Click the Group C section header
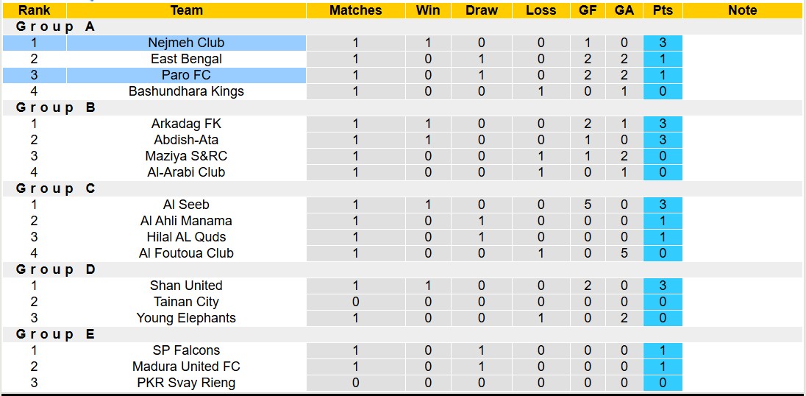 pos(56,188)
